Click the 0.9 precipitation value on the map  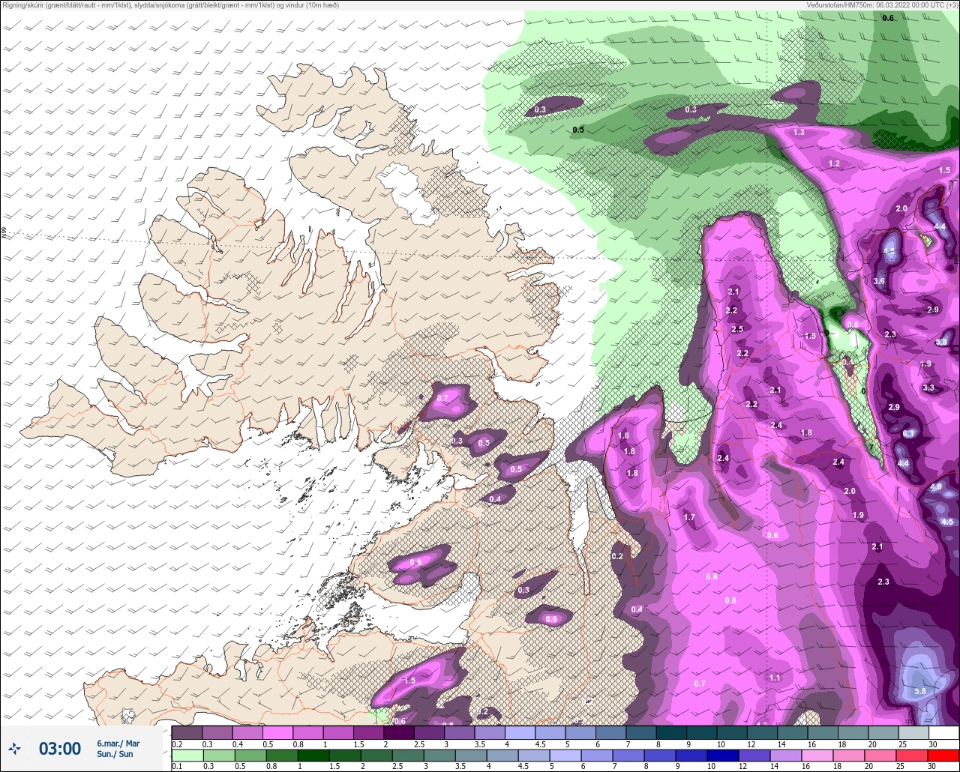click(x=416, y=562)
